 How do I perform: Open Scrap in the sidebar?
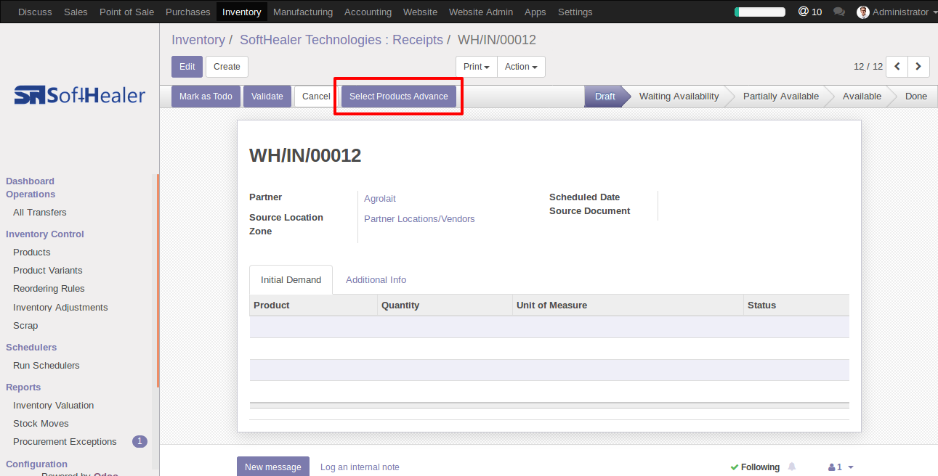click(x=25, y=326)
